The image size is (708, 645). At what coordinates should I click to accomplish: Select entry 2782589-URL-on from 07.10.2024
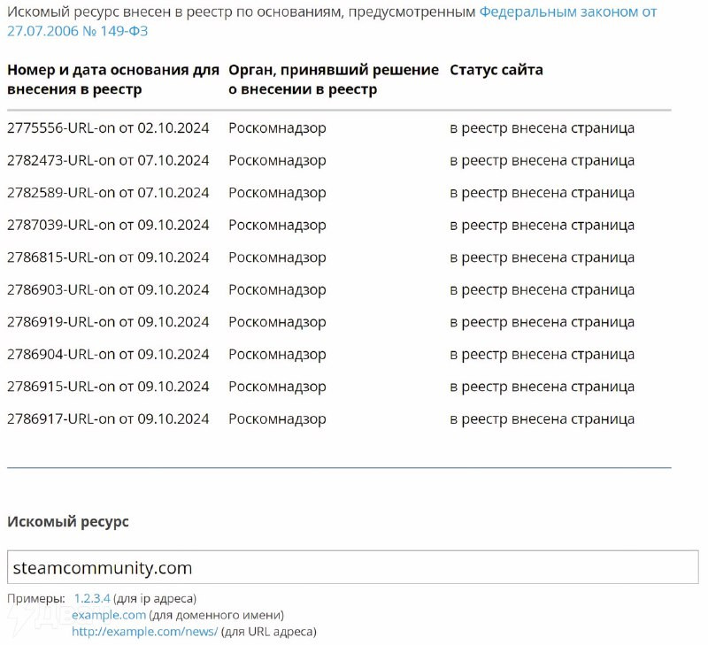pyautogui.click(x=108, y=193)
